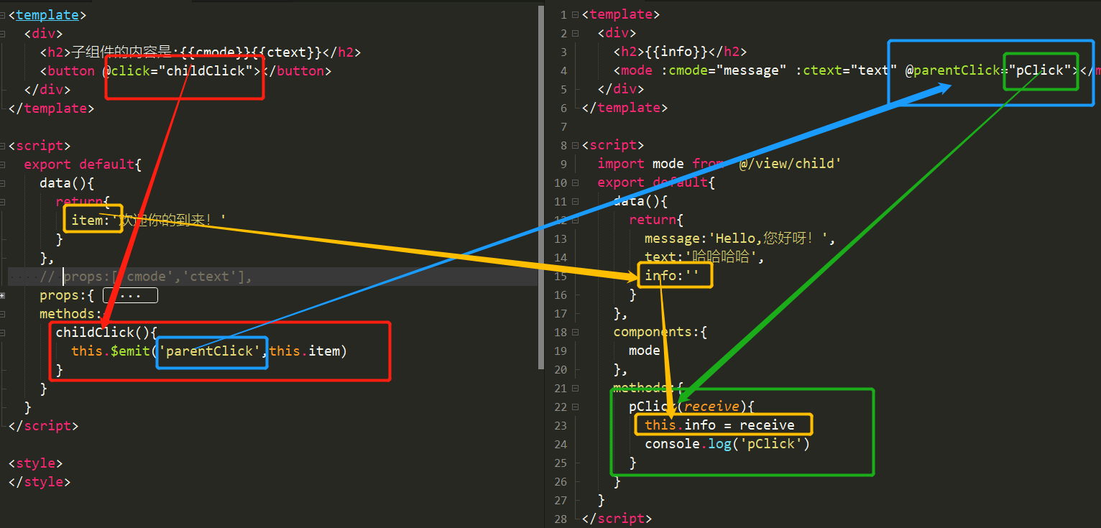Collapse the data() fold marker at line 11

tap(576, 201)
